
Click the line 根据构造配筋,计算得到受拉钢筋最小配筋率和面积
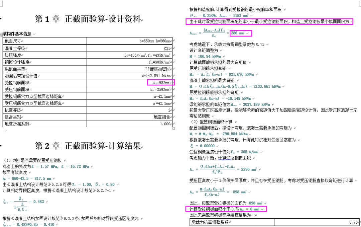point(235,10)
